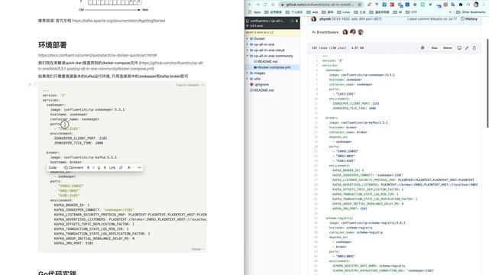
Task: Open the Confluent docker quickstart link
Action: click(x=97, y=55)
